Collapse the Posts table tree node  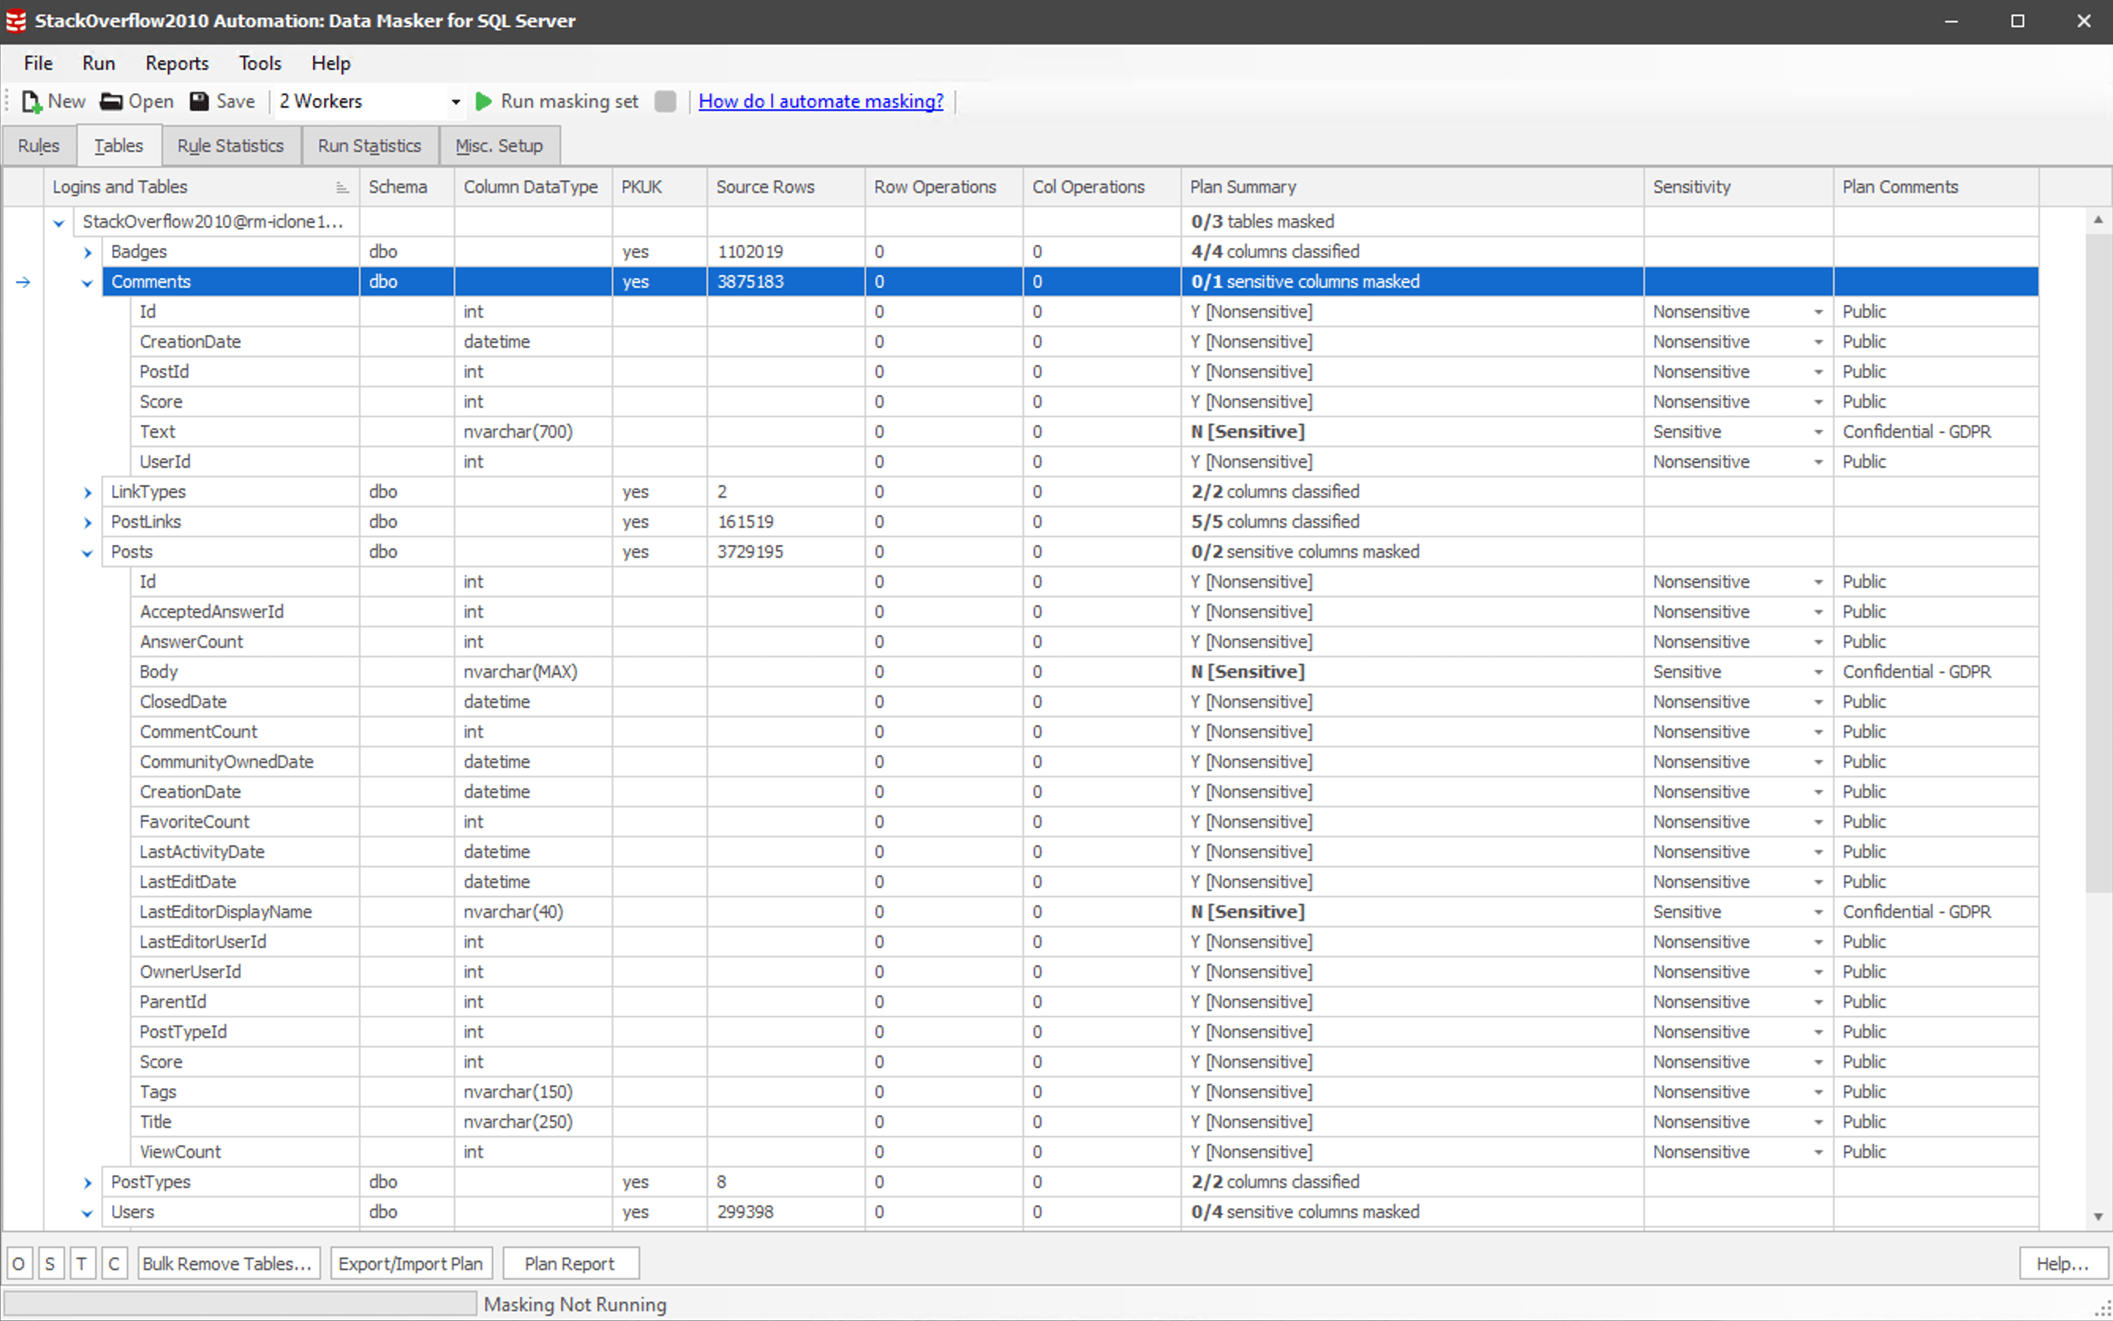pos(87,551)
